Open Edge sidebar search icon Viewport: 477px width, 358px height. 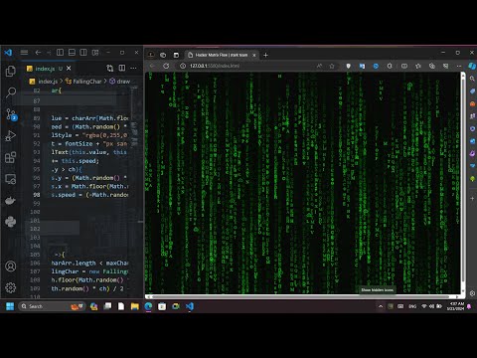pos(472,79)
